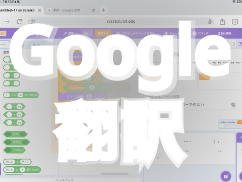Select the 'and' (かつ) boolean block
Image resolution: width=242 pixels, height=182 pixels.
(16, 134)
